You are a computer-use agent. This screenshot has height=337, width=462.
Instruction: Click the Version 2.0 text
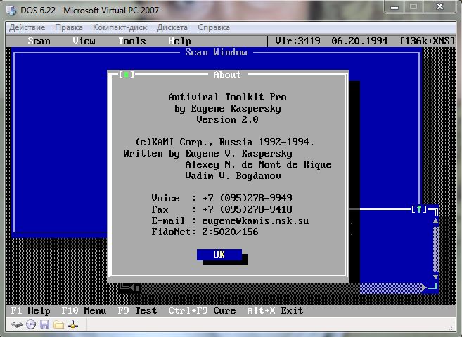[227, 119]
